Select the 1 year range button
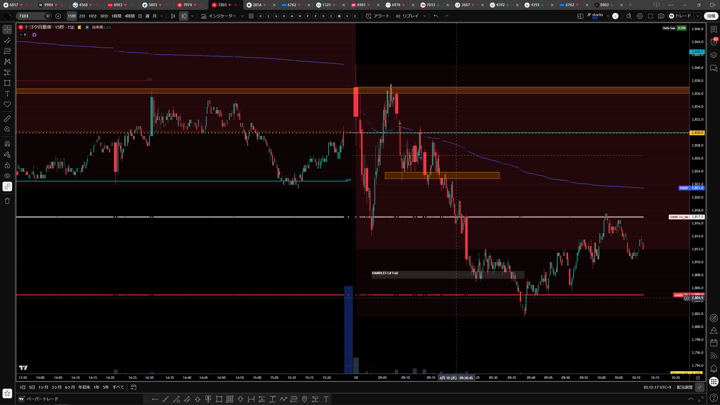This screenshot has width=720, height=405. pos(96,387)
